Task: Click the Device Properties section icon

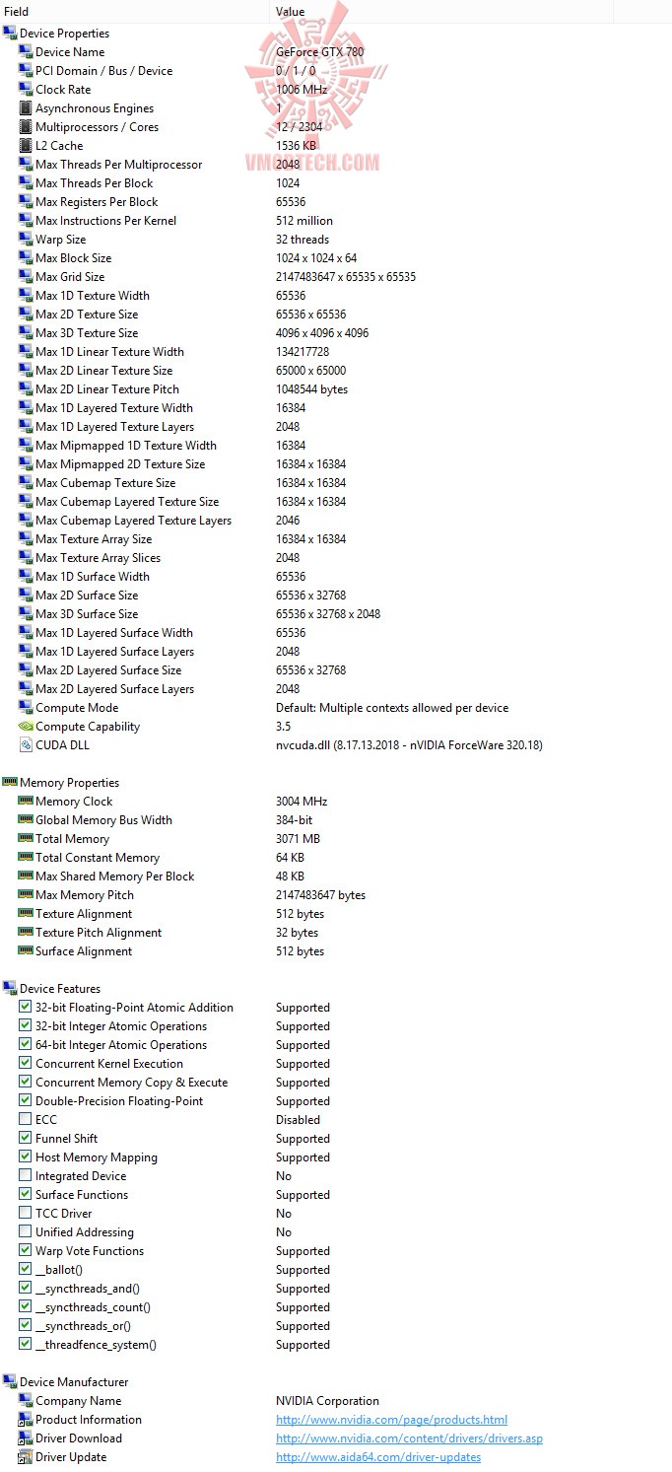Action: [x=10, y=34]
